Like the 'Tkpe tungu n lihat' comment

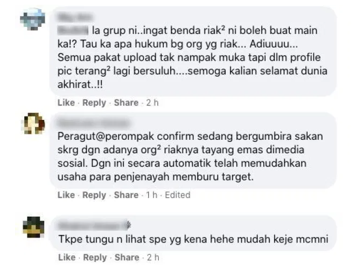pos(67,257)
